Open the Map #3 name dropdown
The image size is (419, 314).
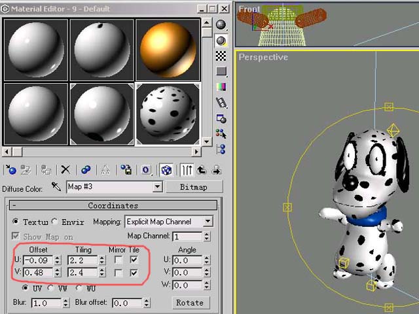[x=158, y=186]
